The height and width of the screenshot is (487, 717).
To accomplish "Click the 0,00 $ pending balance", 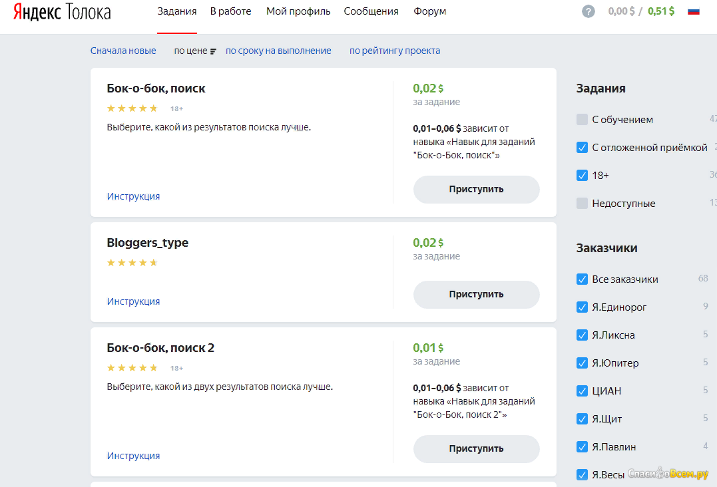I will click(x=621, y=11).
